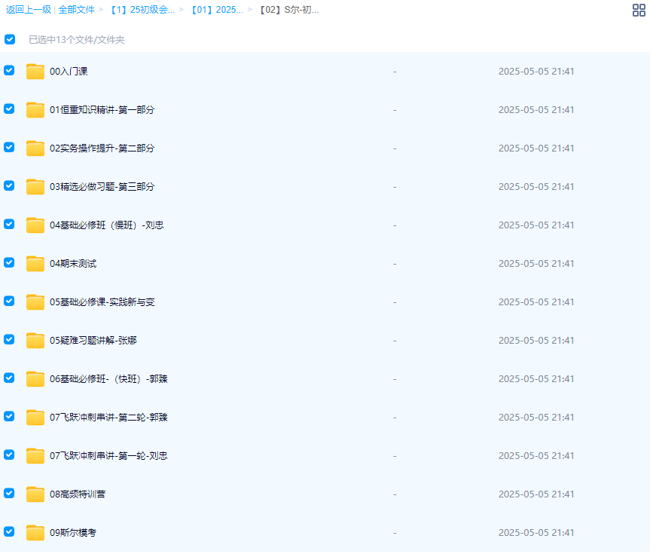Open 03精选必做习题-第三部分 folder name
656x557 pixels.
pyautogui.click(x=103, y=188)
